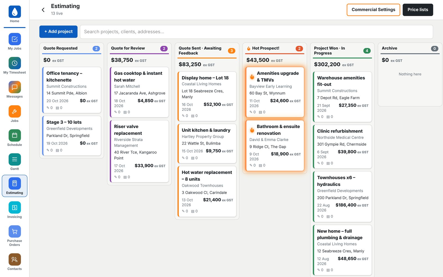Click note count icon on Office tenancy card
This screenshot has height=277, width=443.
48,108
